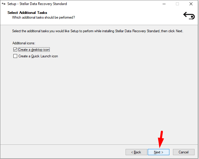Click the 'Which additional tasks should be performed?' subtitle
Image resolution: width=199 pixels, height=159 pixels.
(44, 17)
